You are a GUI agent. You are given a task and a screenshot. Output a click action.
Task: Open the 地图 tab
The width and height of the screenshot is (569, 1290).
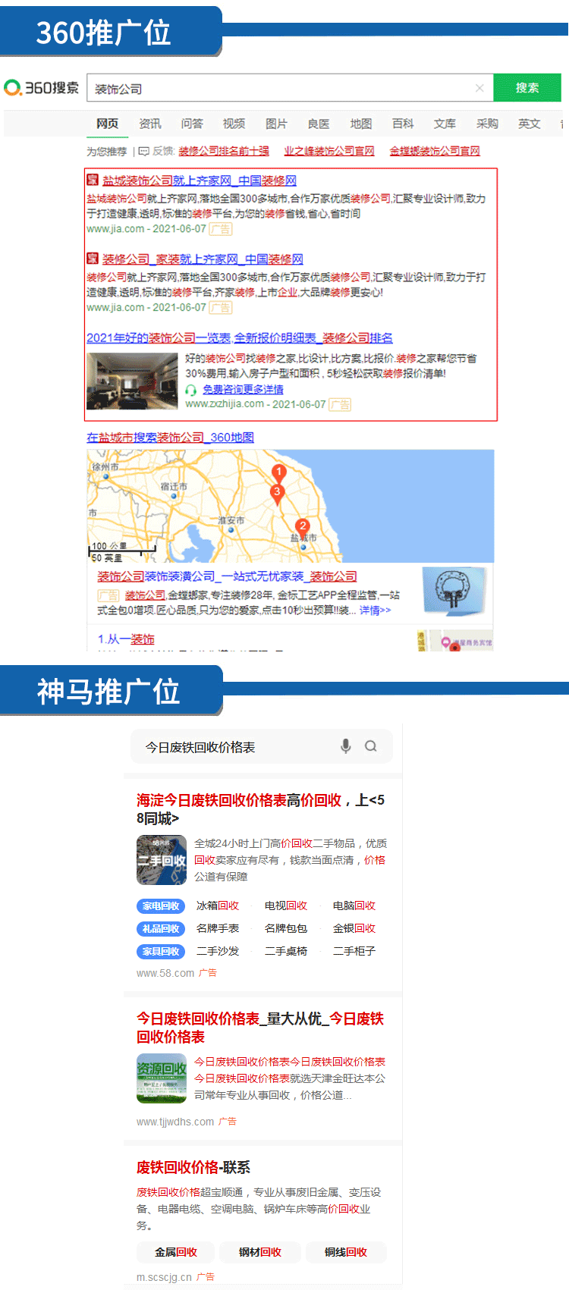coord(360,124)
